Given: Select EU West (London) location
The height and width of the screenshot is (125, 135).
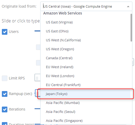Looking at the screenshot, I should tap(86, 76).
